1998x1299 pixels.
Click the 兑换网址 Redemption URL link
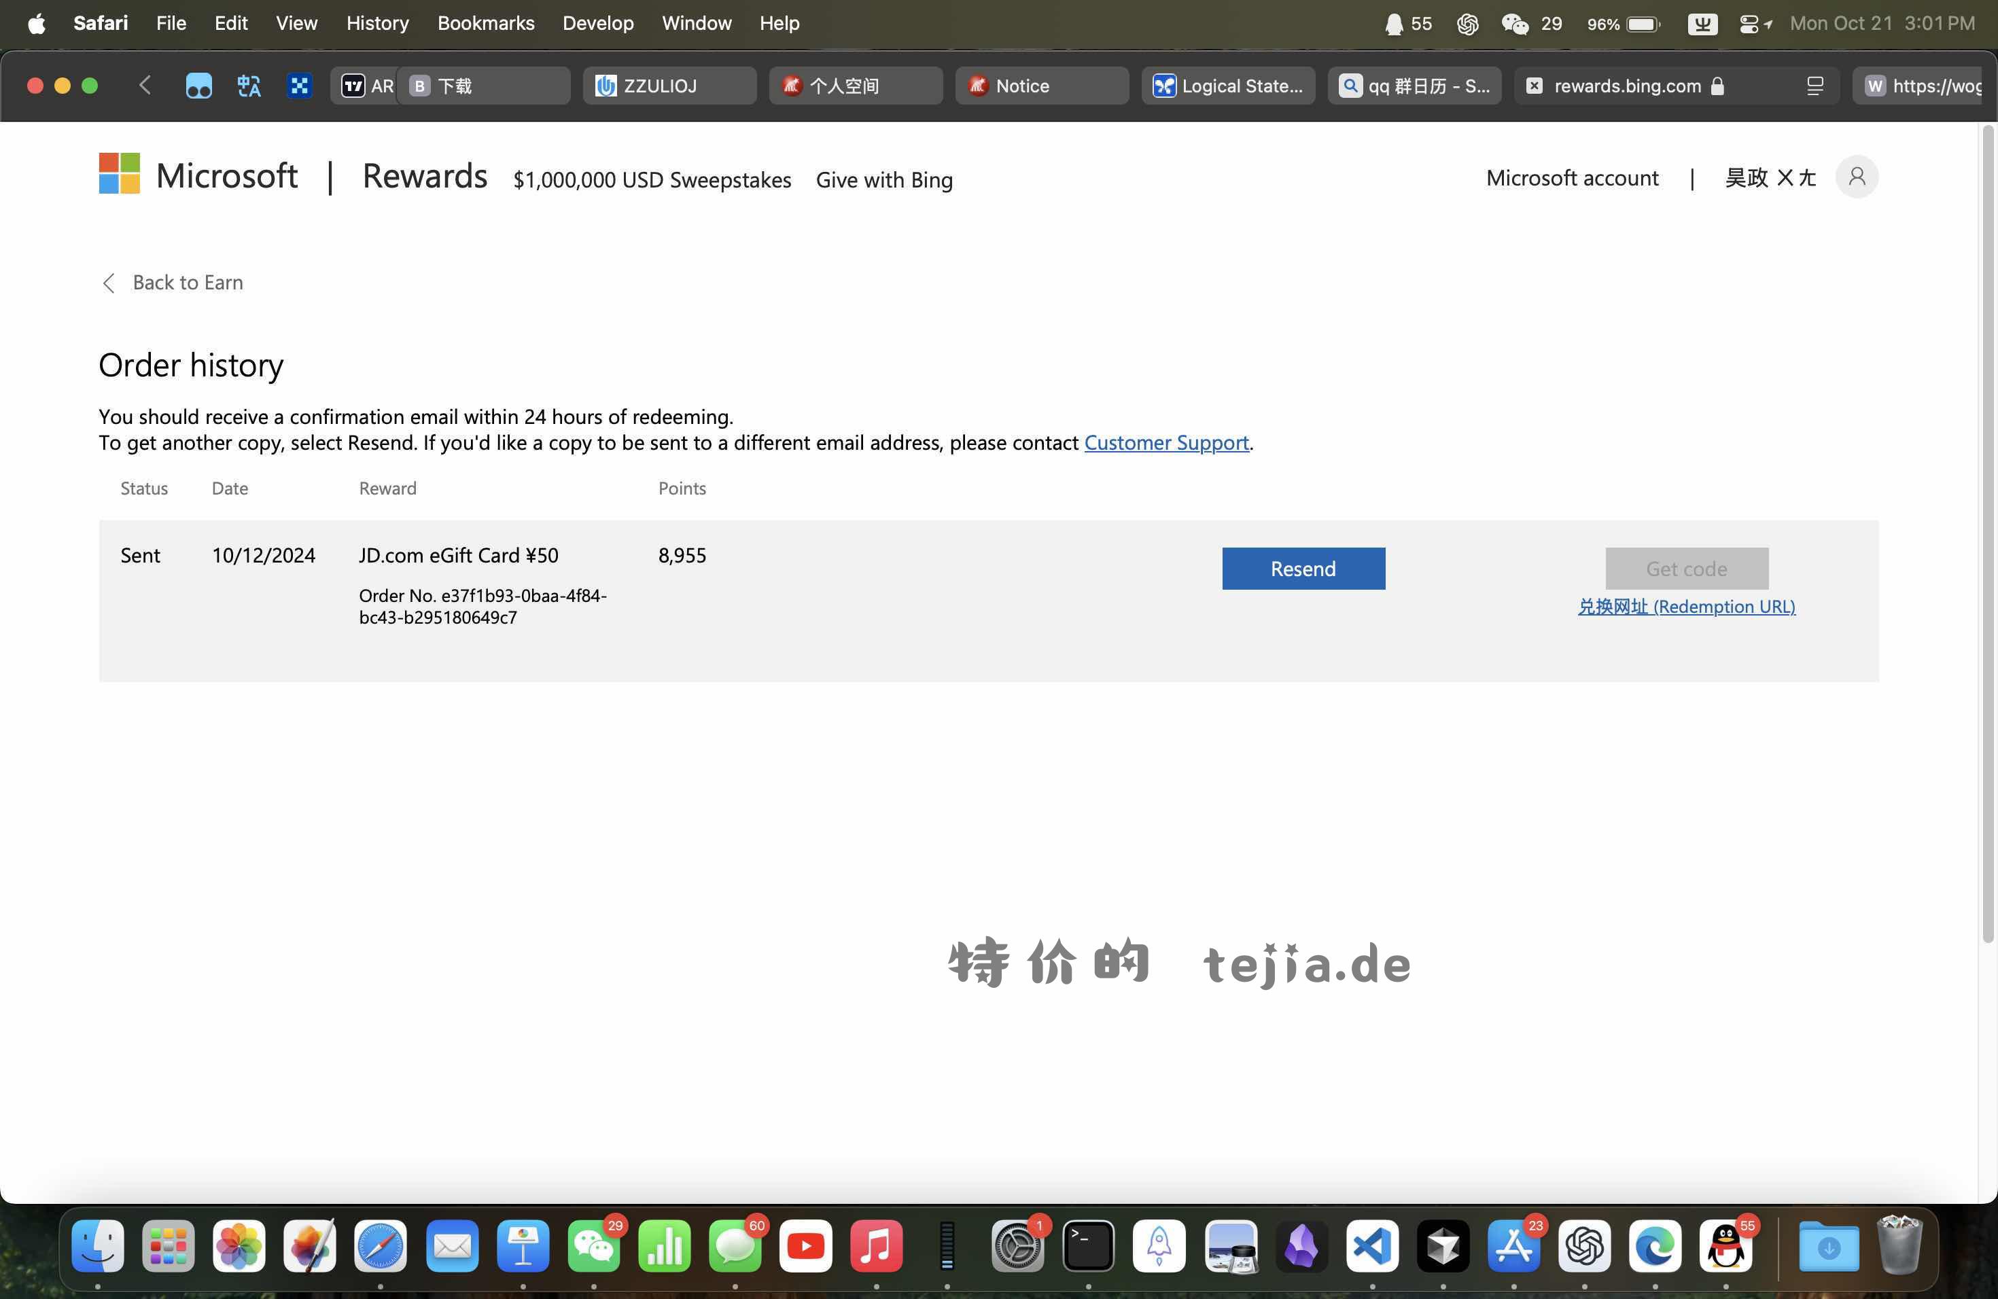click(1686, 607)
